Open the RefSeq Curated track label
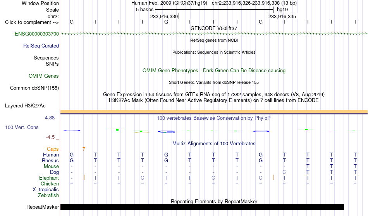The image size is (368, 216). point(41,46)
